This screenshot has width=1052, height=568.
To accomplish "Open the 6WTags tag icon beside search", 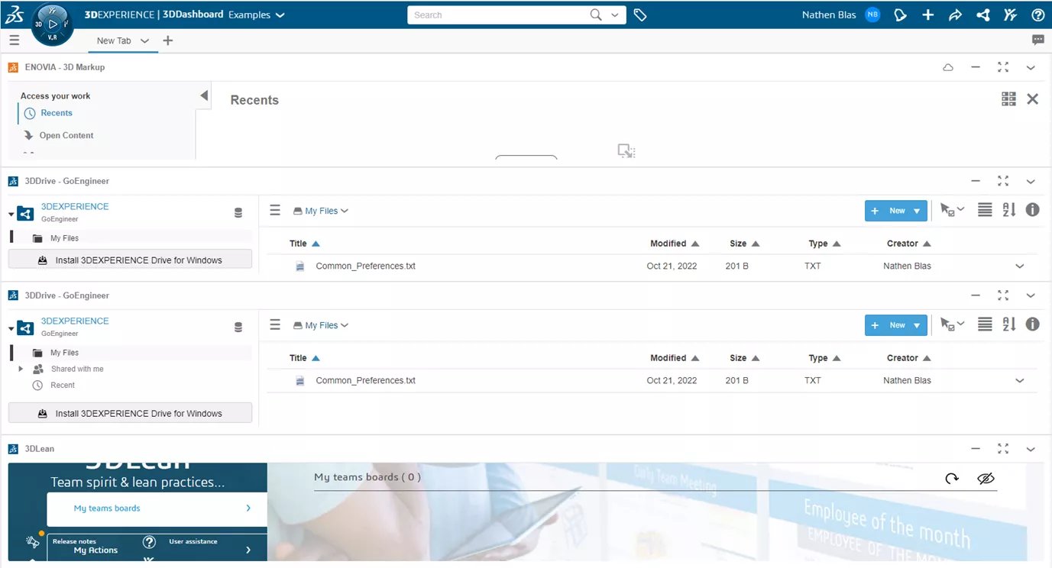I will 640,15.
